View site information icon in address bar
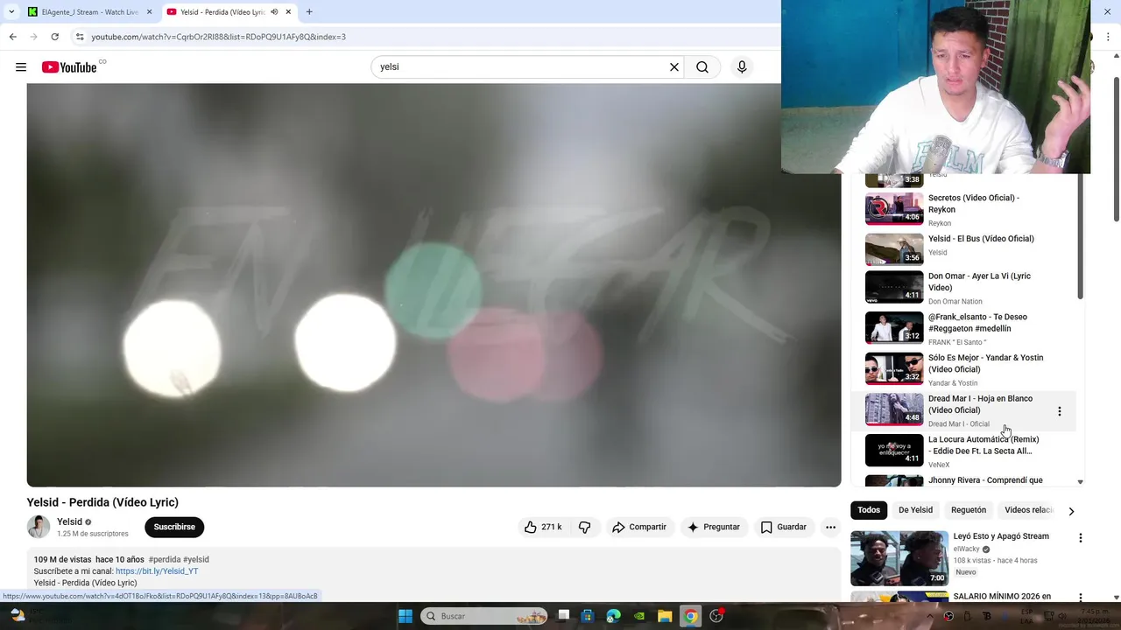1121x630 pixels. 80,37
